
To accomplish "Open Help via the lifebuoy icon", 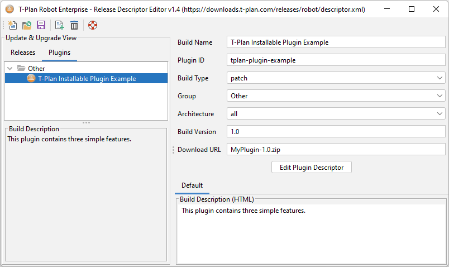I will point(93,25).
